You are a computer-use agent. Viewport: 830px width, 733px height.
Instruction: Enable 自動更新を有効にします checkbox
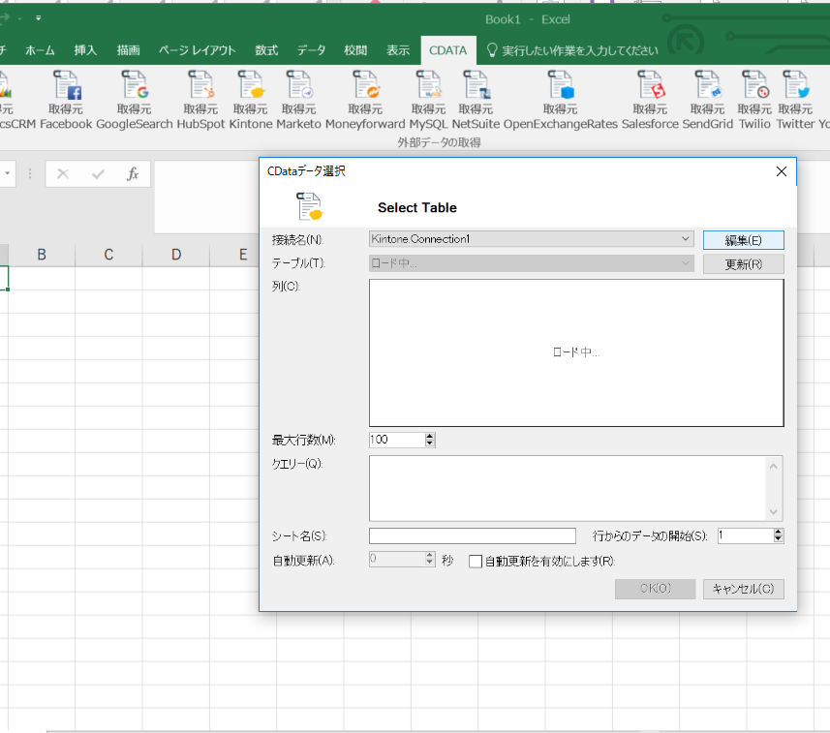tap(475, 561)
